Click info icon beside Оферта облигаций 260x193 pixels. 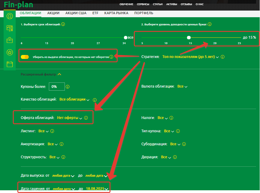[x=86, y=118]
